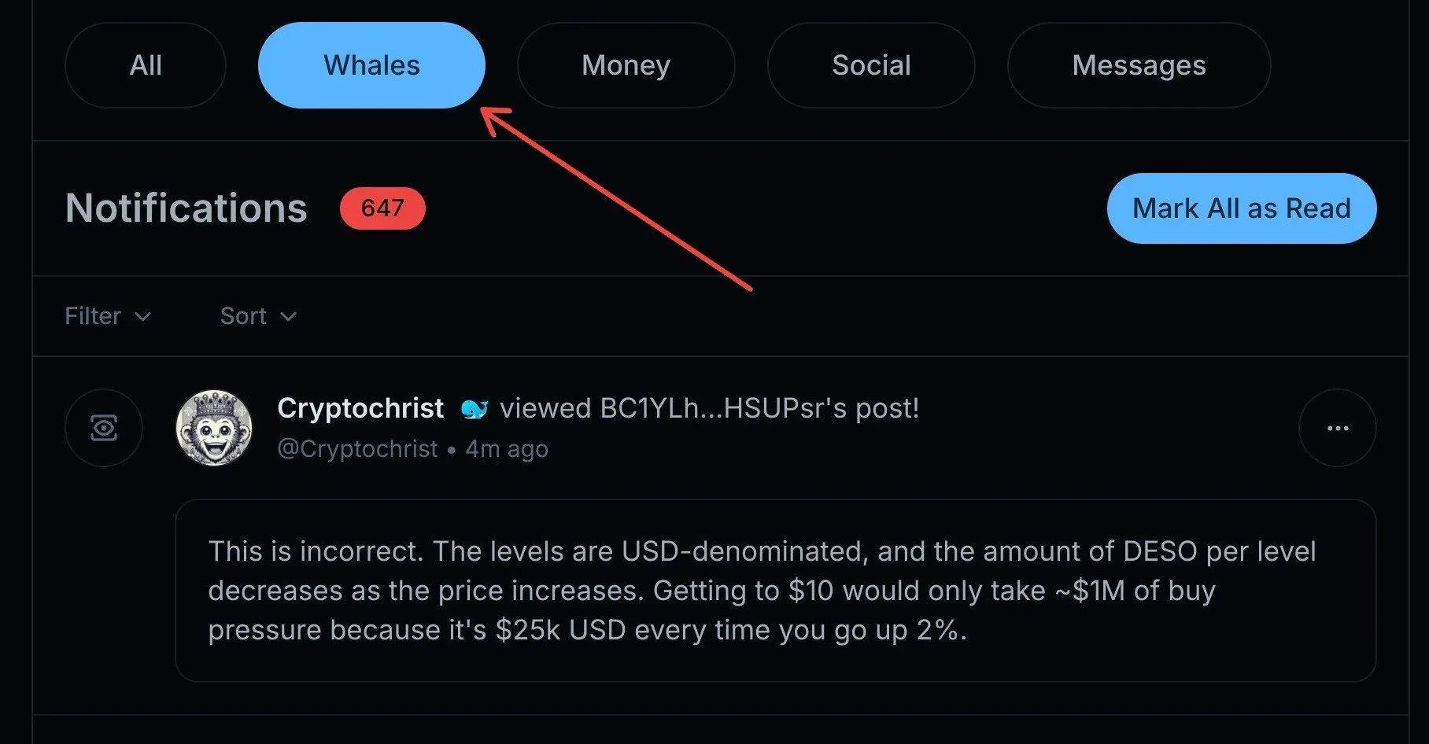
Task: Open the Social notifications tab
Action: 871,65
